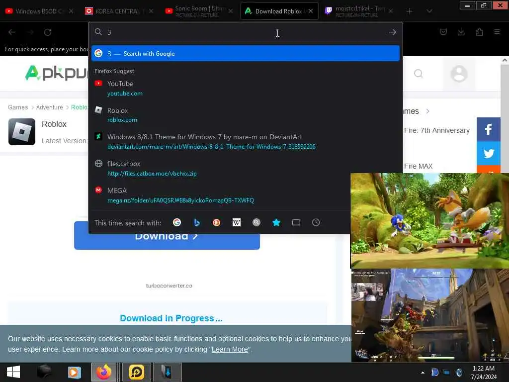Share on Facebook icon

click(x=489, y=129)
